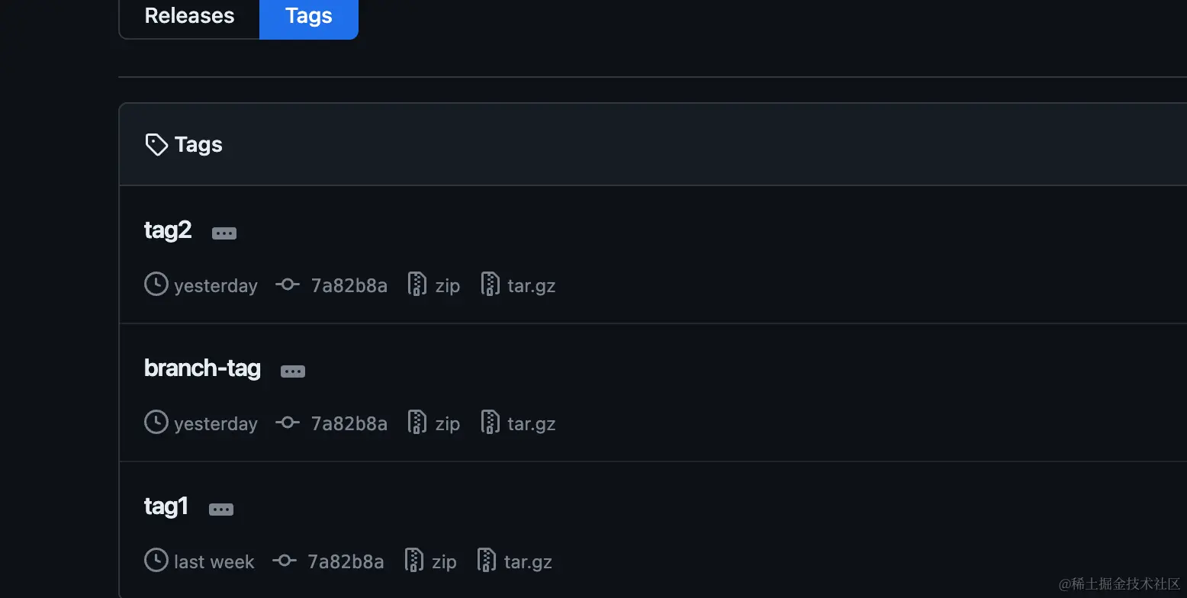Click the clock icon for tag1
Image resolution: width=1187 pixels, height=598 pixels.
[156, 561]
